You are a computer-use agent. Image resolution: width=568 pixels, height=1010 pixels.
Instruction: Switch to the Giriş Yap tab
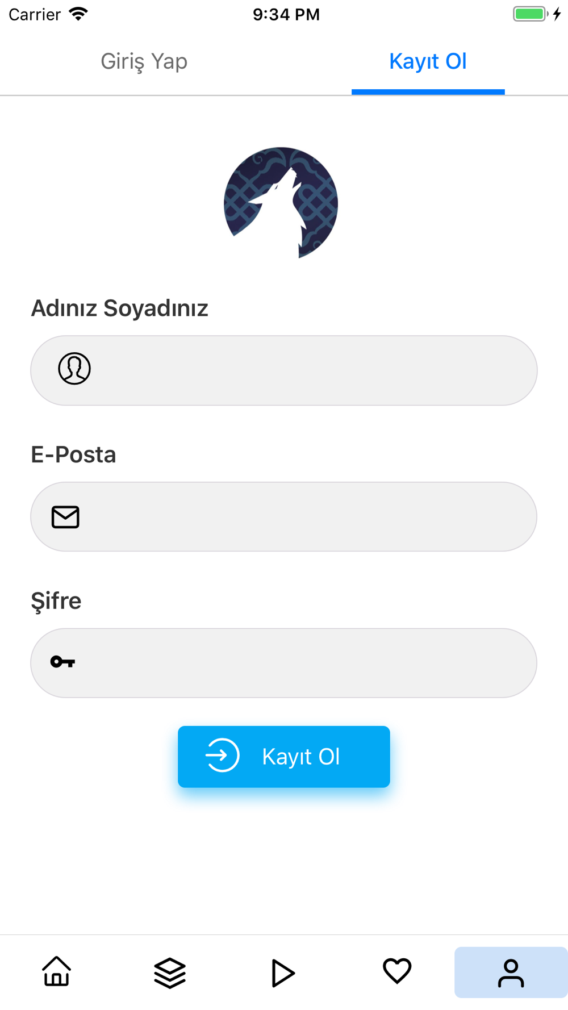pyautogui.click(x=144, y=61)
